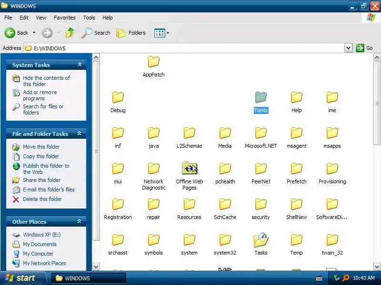The width and height of the screenshot is (381, 285).
Task: Select the system32 folder icon
Action: pos(225,240)
